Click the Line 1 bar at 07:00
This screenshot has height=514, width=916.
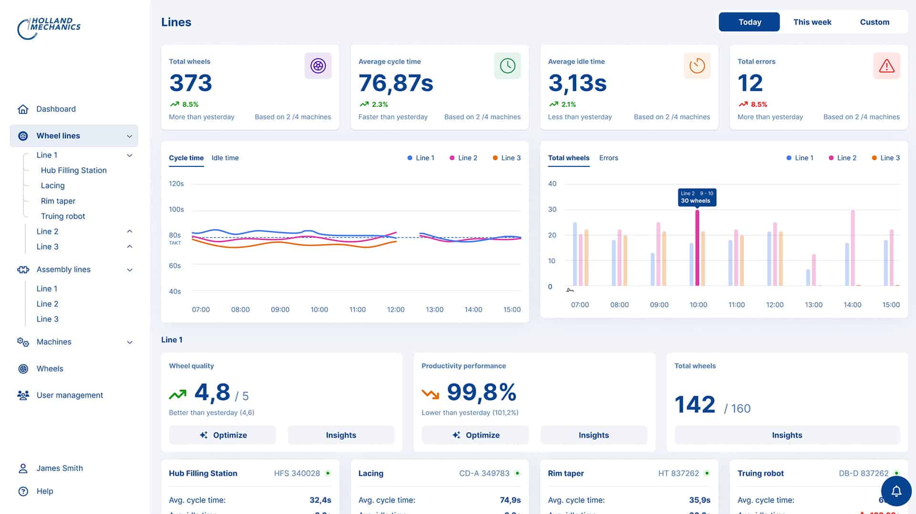pyautogui.click(x=575, y=254)
